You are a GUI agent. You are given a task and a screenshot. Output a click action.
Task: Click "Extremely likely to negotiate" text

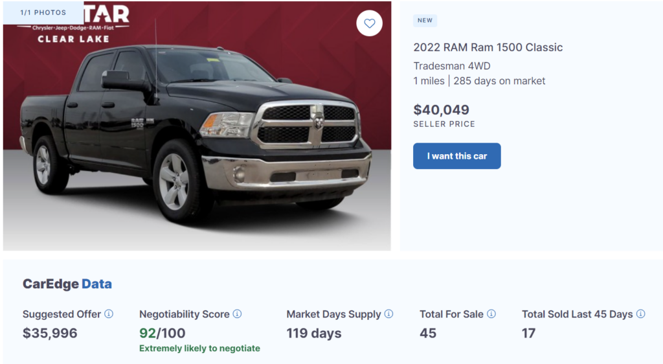pyautogui.click(x=199, y=348)
